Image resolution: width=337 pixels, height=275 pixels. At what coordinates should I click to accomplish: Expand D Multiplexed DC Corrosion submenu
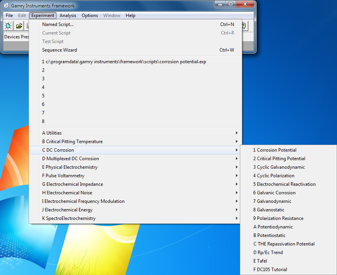135,159
